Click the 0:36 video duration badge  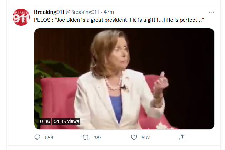pos(45,121)
